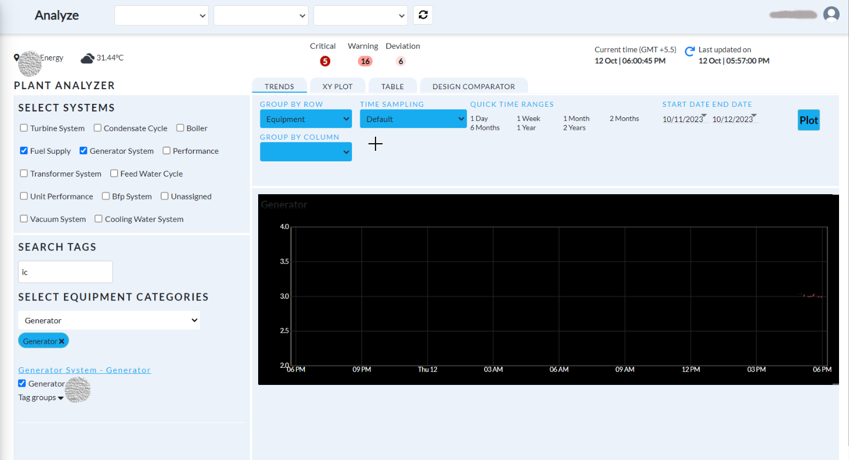Click the Generator chart title

pyautogui.click(x=284, y=205)
